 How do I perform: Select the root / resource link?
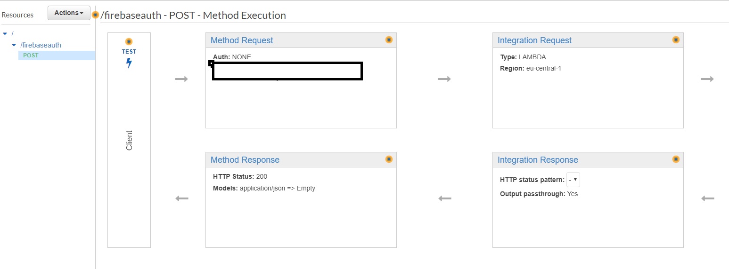13,33
